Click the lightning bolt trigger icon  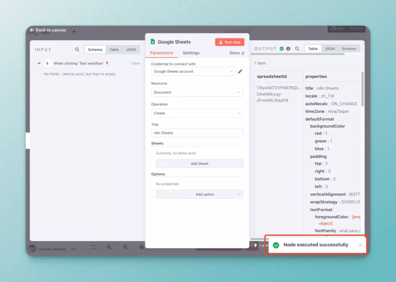pos(107,63)
